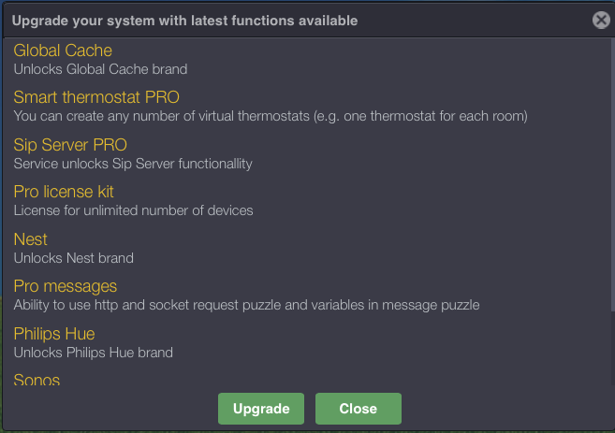Select the Global Cache upgrade

click(63, 51)
